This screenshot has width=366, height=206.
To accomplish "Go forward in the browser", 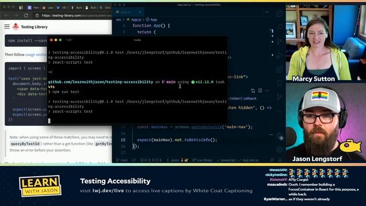I will [16, 15].
